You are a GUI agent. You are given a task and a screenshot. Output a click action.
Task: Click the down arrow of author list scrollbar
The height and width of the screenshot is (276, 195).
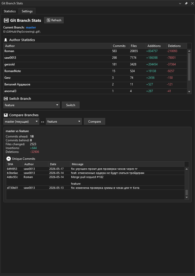189,92
